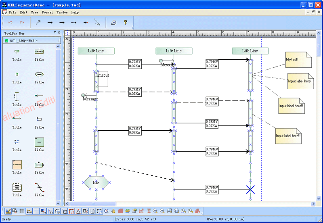Select the 'My test!!' note on the canvas

click(x=298, y=60)
